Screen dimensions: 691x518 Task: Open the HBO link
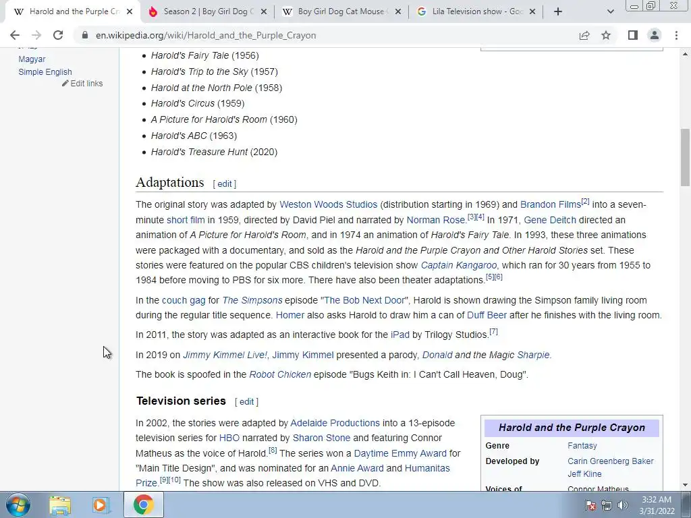(229, 438)
